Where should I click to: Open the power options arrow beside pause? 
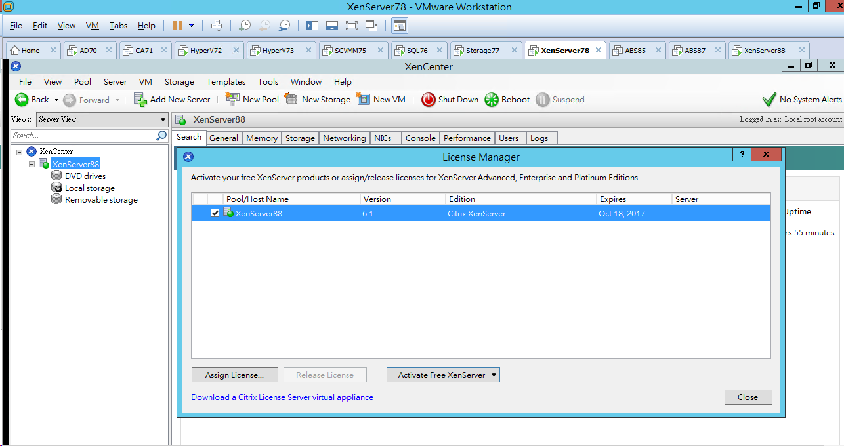click(x=191, y=26)
